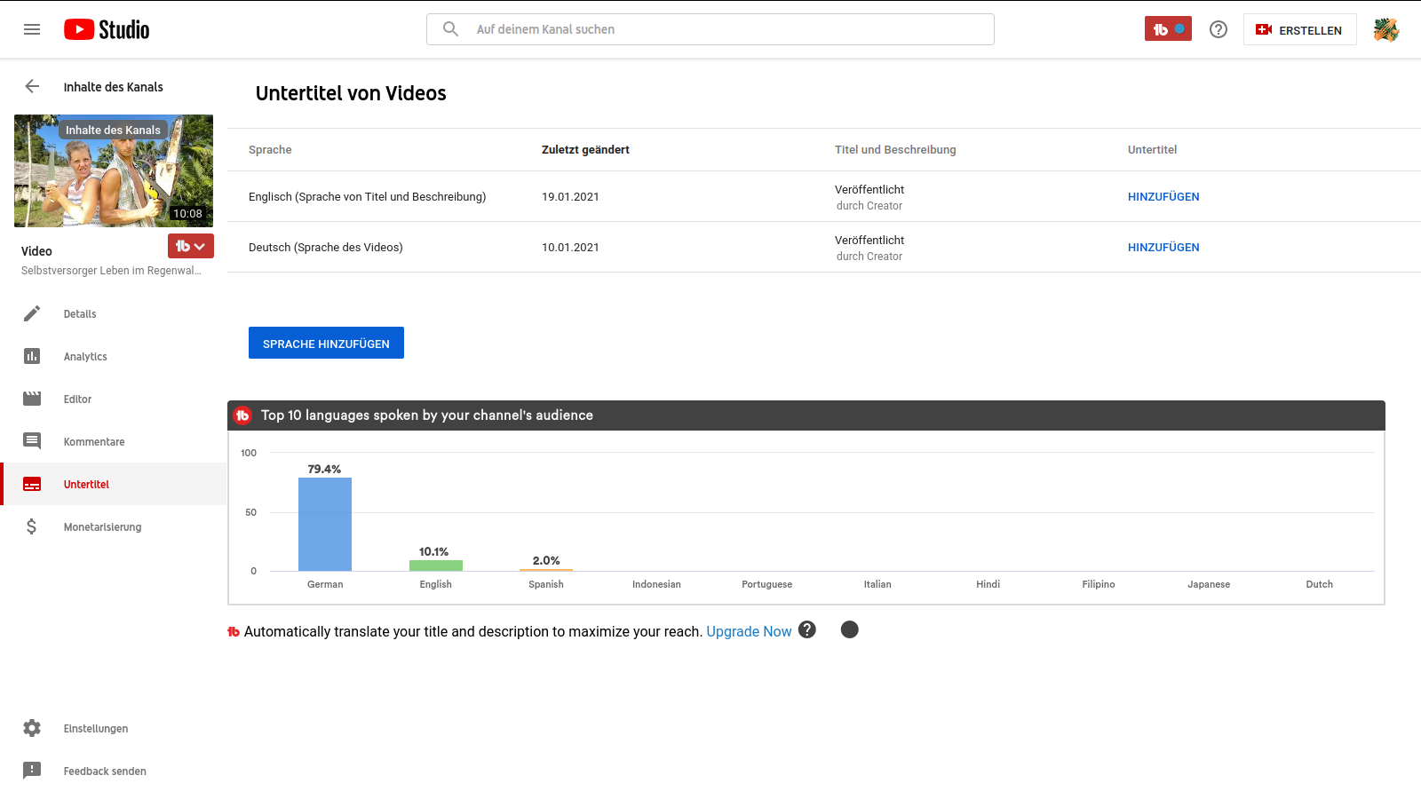Open the hamburger navigation menu

tap(32, 29)
